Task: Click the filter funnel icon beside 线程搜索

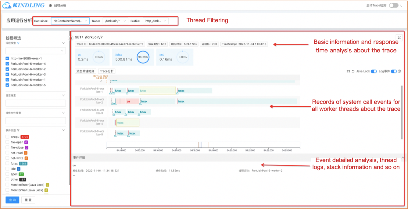Action: click(18, 43)
